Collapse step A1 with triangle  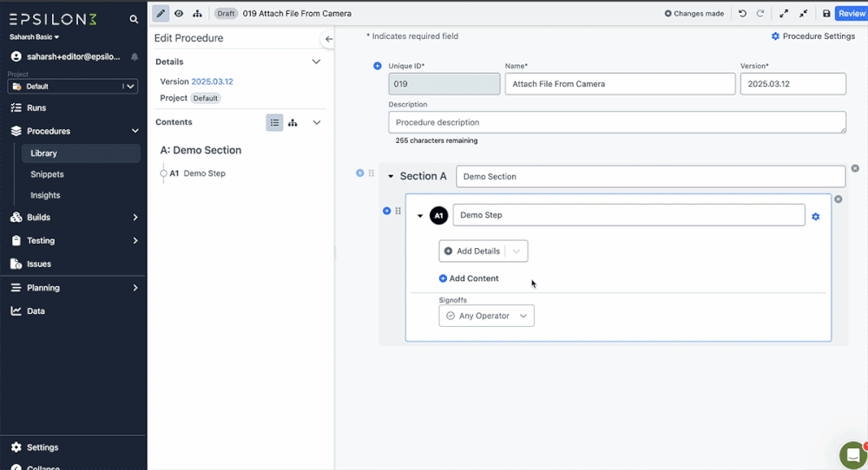click(x=419, y=216)
